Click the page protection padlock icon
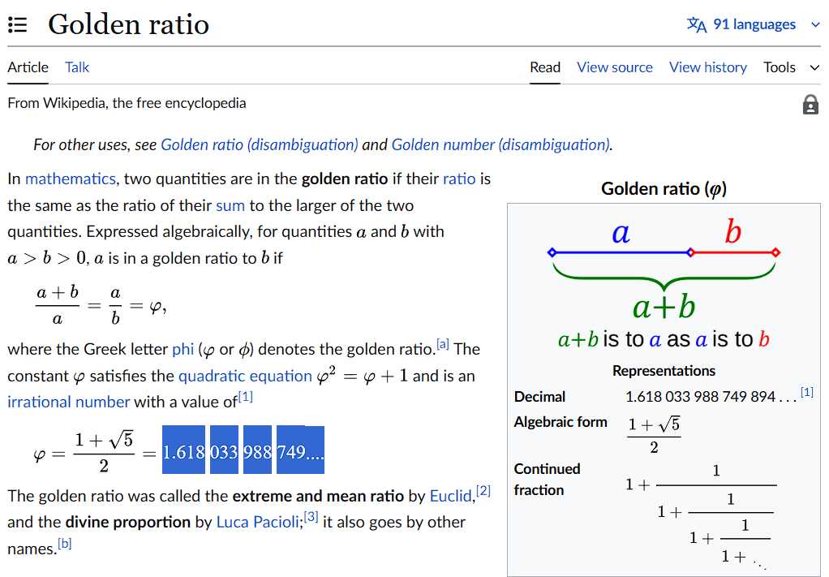 (810, 105)
